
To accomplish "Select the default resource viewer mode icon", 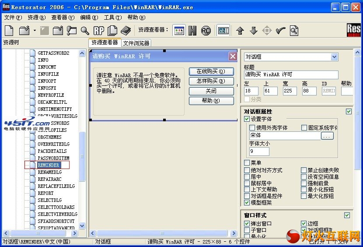I will (x=179, y=30).
